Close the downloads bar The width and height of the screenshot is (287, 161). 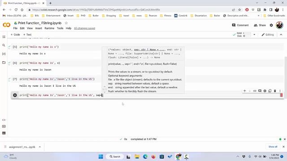click(283, 147)
